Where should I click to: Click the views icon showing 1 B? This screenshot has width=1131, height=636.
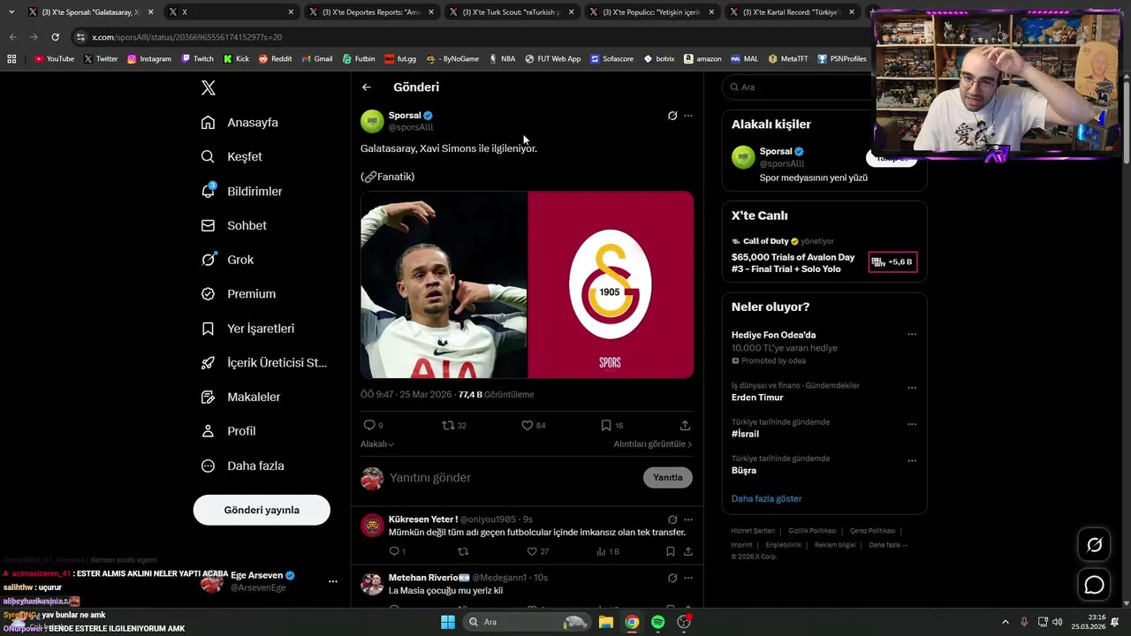(x=602, y=551)
